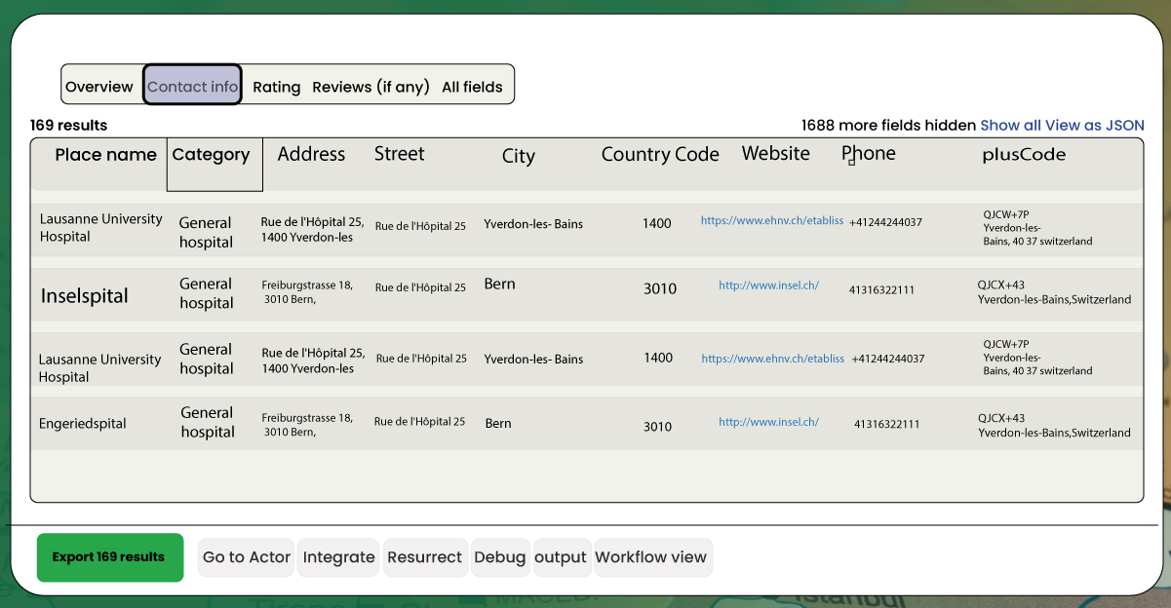Open the insel.ch link in the Engeriedspital row

(768, 422)
